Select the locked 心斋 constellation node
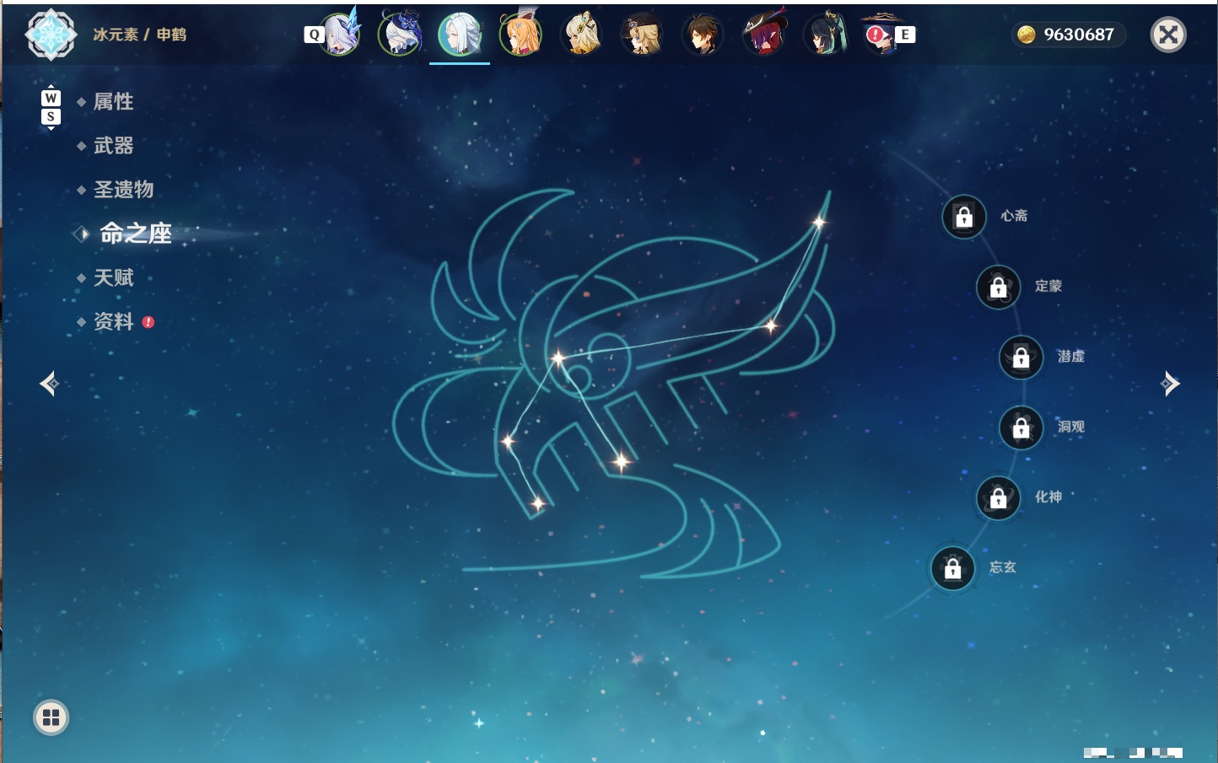 [x=964, y=218]
